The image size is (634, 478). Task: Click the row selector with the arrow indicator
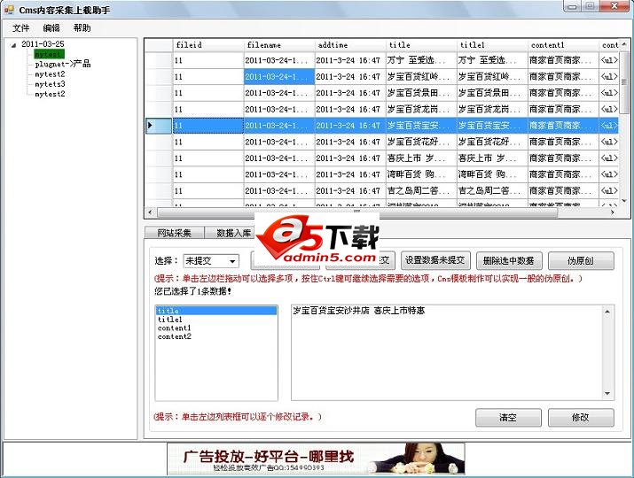(159, 126)
